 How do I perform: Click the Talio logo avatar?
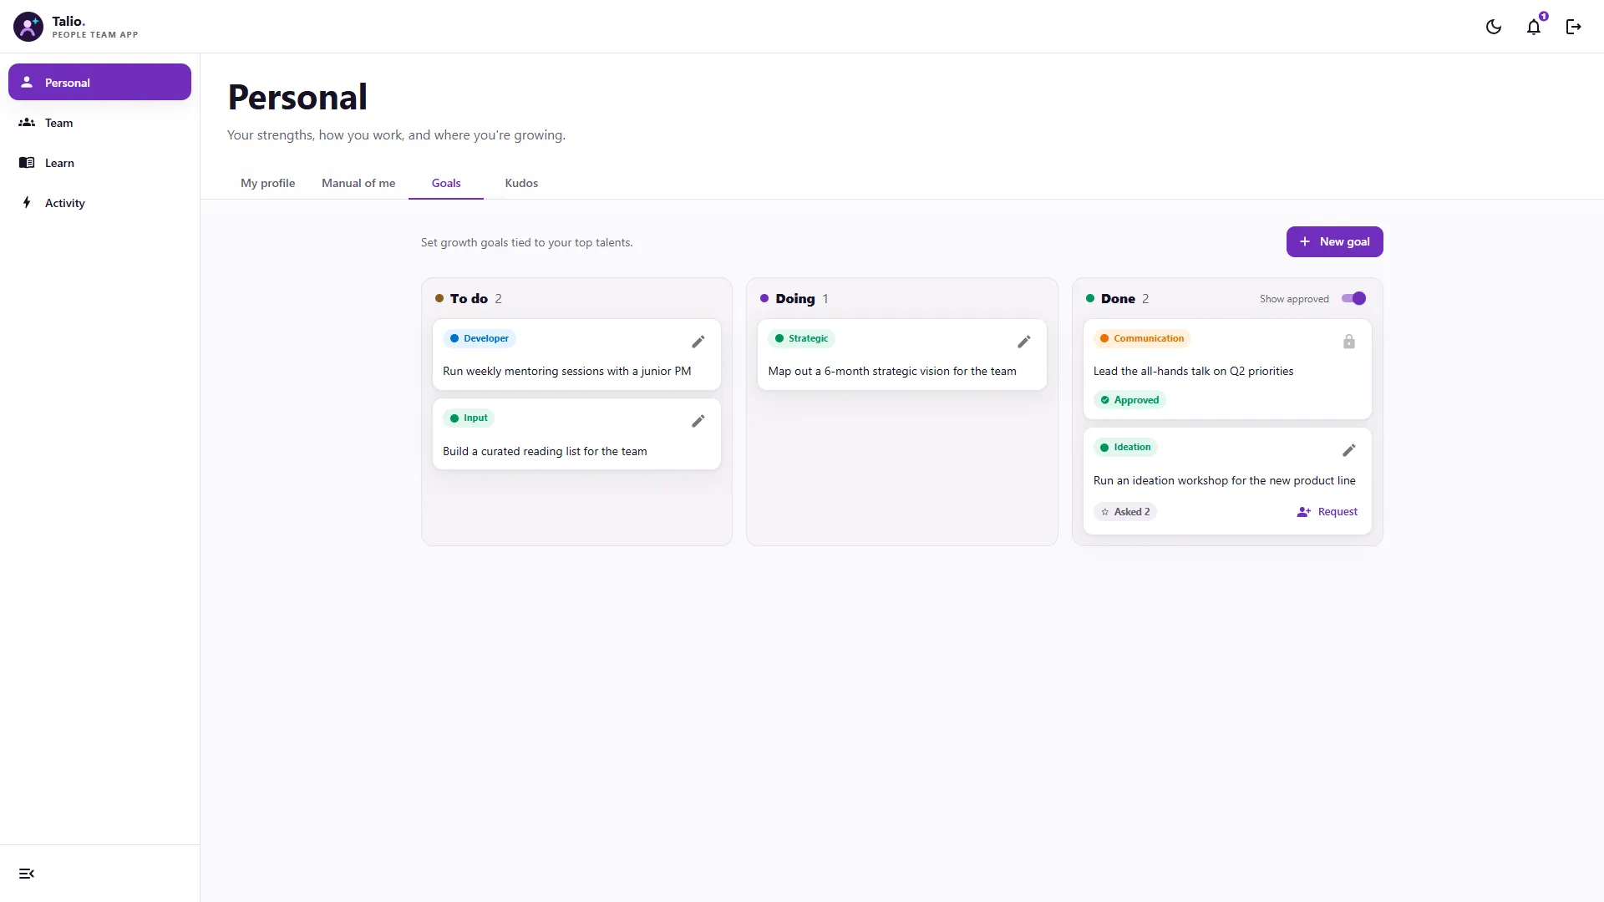click(28, 27)
